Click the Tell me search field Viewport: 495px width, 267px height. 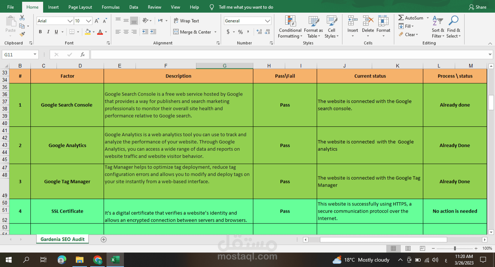246,7
